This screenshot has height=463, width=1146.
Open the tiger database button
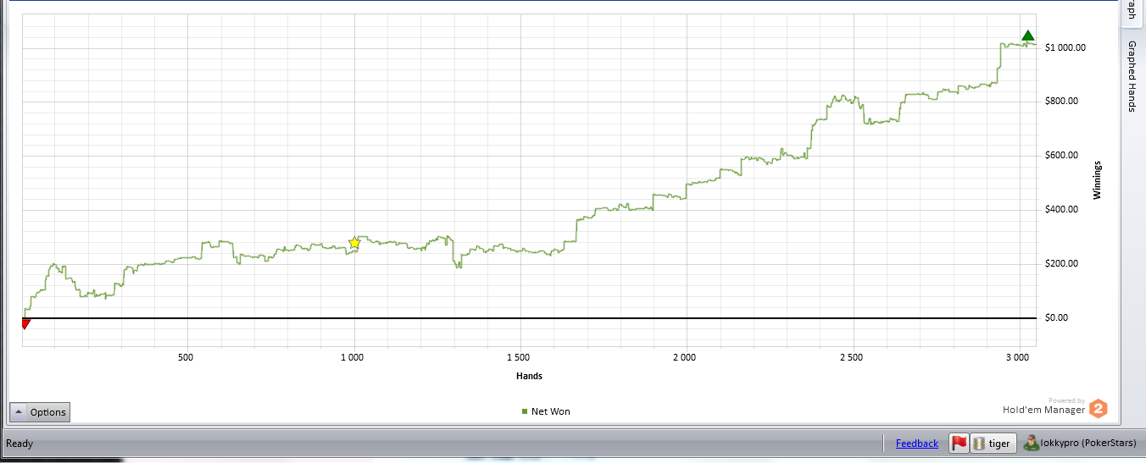[x=993, y=443]
